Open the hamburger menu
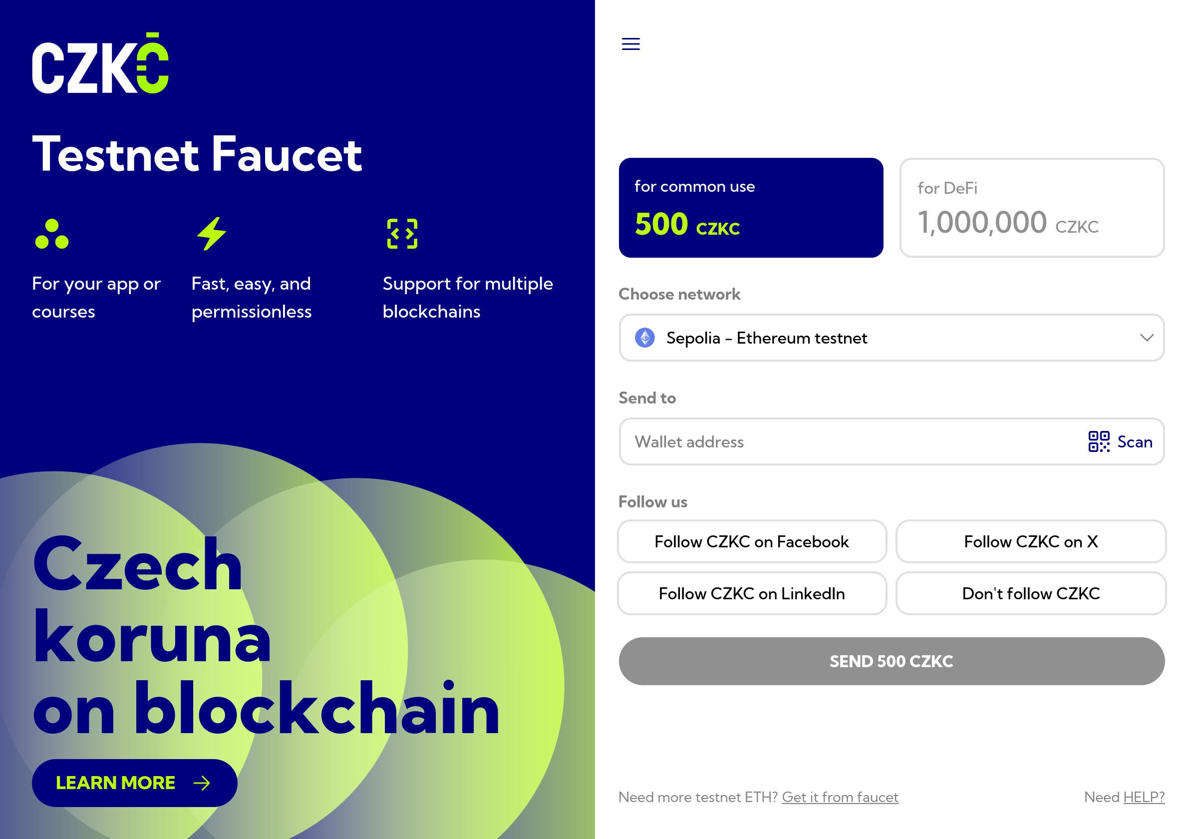This screenshot has width=1189, height=839. pos(630,44)
